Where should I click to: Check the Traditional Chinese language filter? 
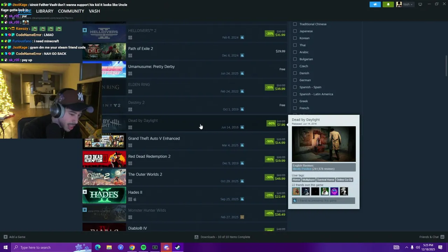(295, 24)
